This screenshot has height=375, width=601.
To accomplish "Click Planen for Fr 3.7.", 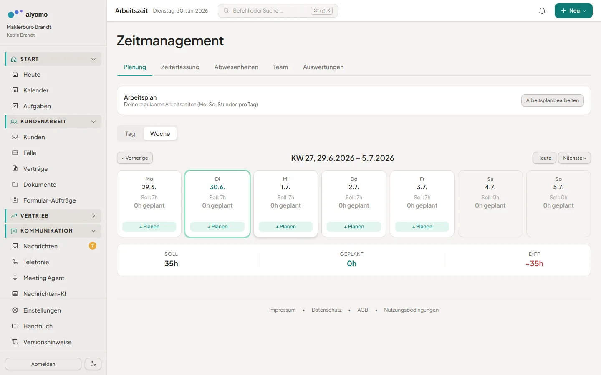I will point(422,227).
